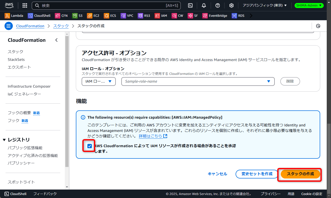Open Lambda favorite shortcut

click(14, 16)
